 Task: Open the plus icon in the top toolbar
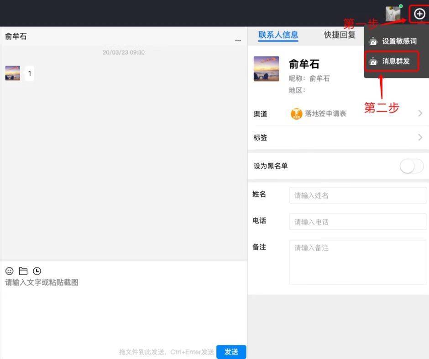click(419, 14)
